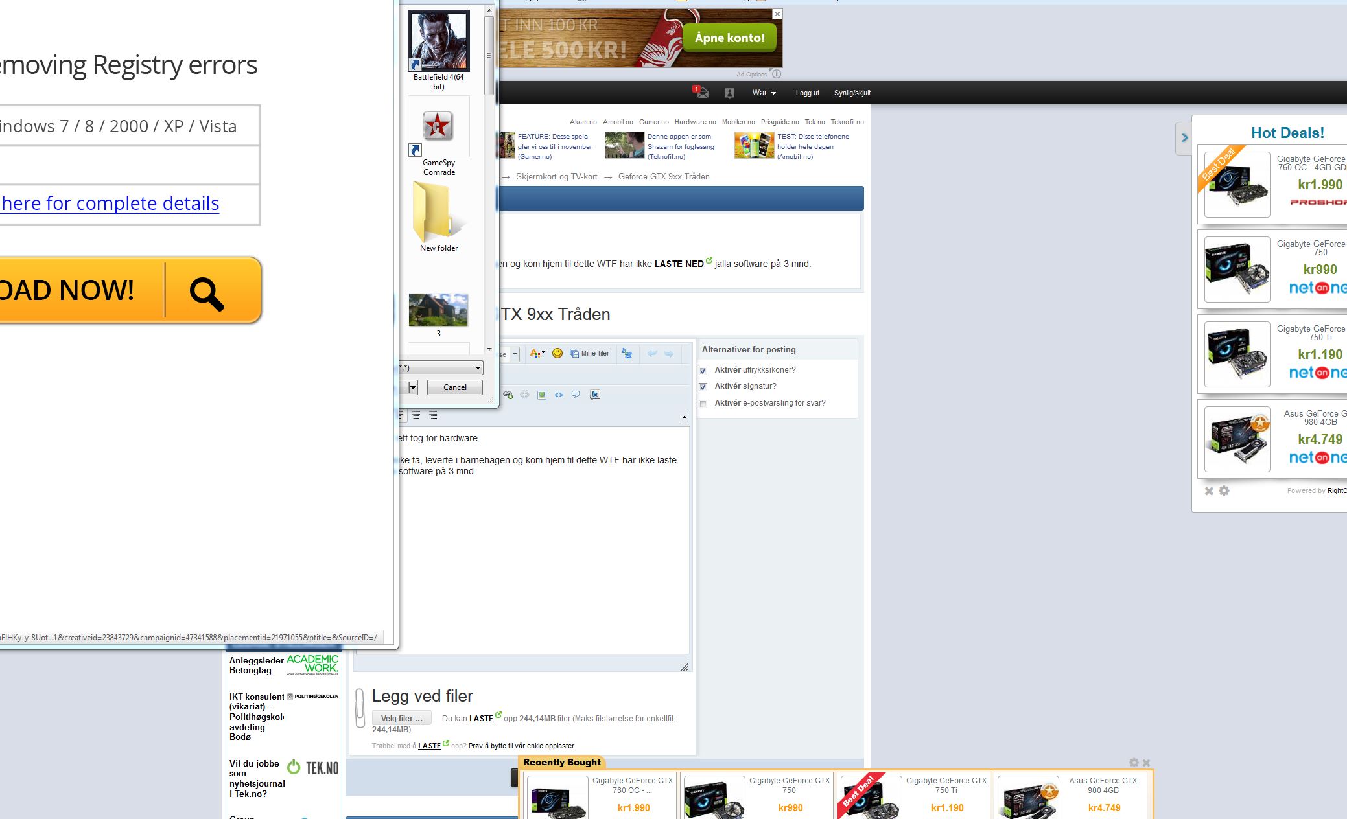
Task: Open Prisguide.no site link
Action: pos(780,122)
